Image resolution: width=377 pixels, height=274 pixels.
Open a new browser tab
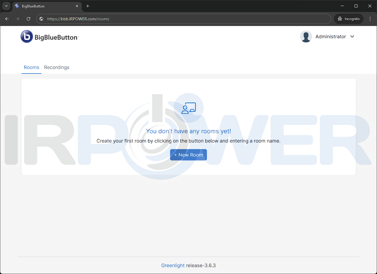87,6
